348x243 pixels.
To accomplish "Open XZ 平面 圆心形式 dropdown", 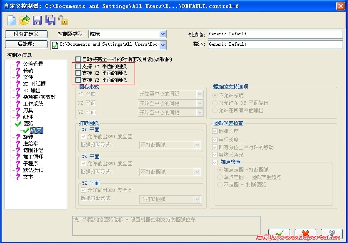I will click(x=200, y=103).
